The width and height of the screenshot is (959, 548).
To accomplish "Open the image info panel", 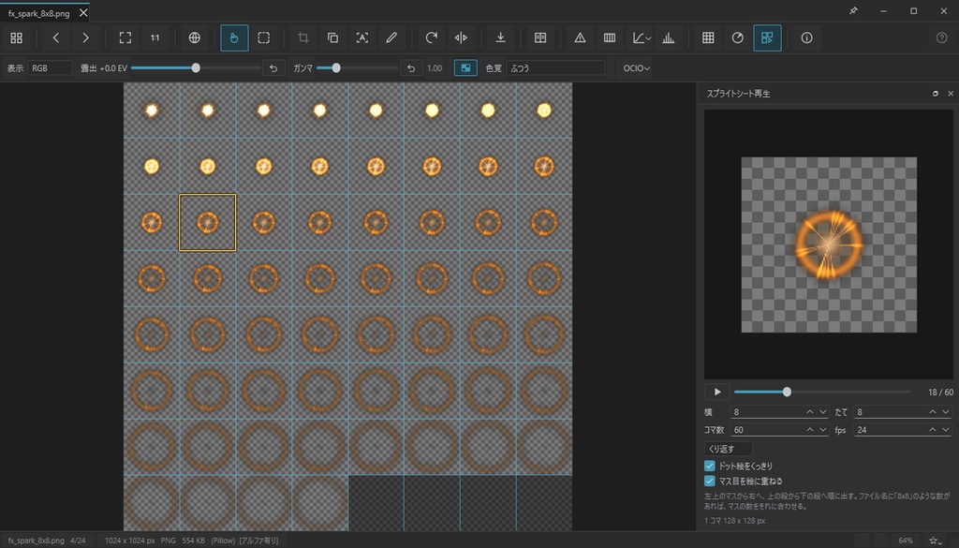I will click(806, 37).
